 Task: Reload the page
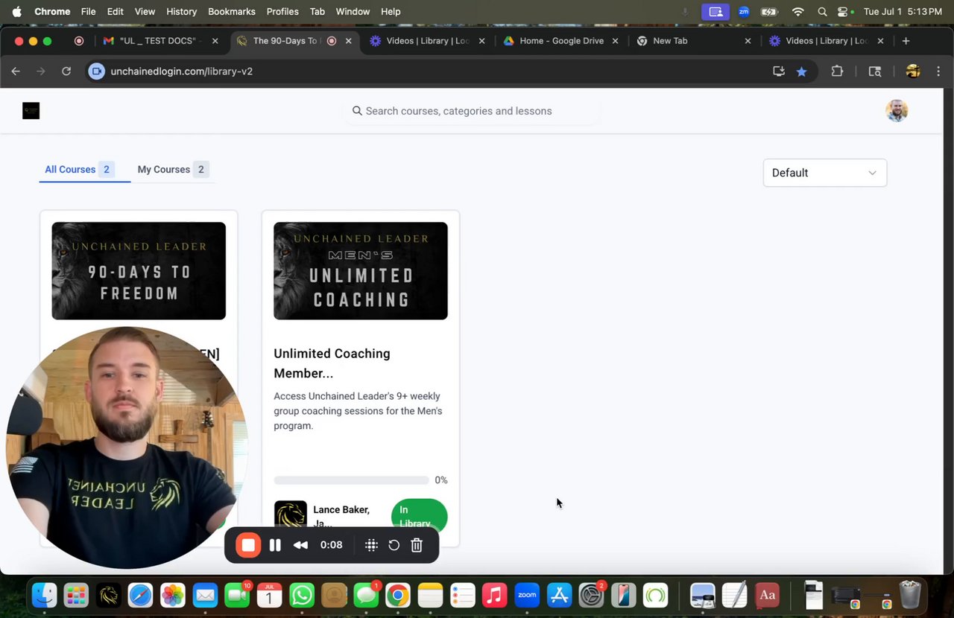(66, 71)
